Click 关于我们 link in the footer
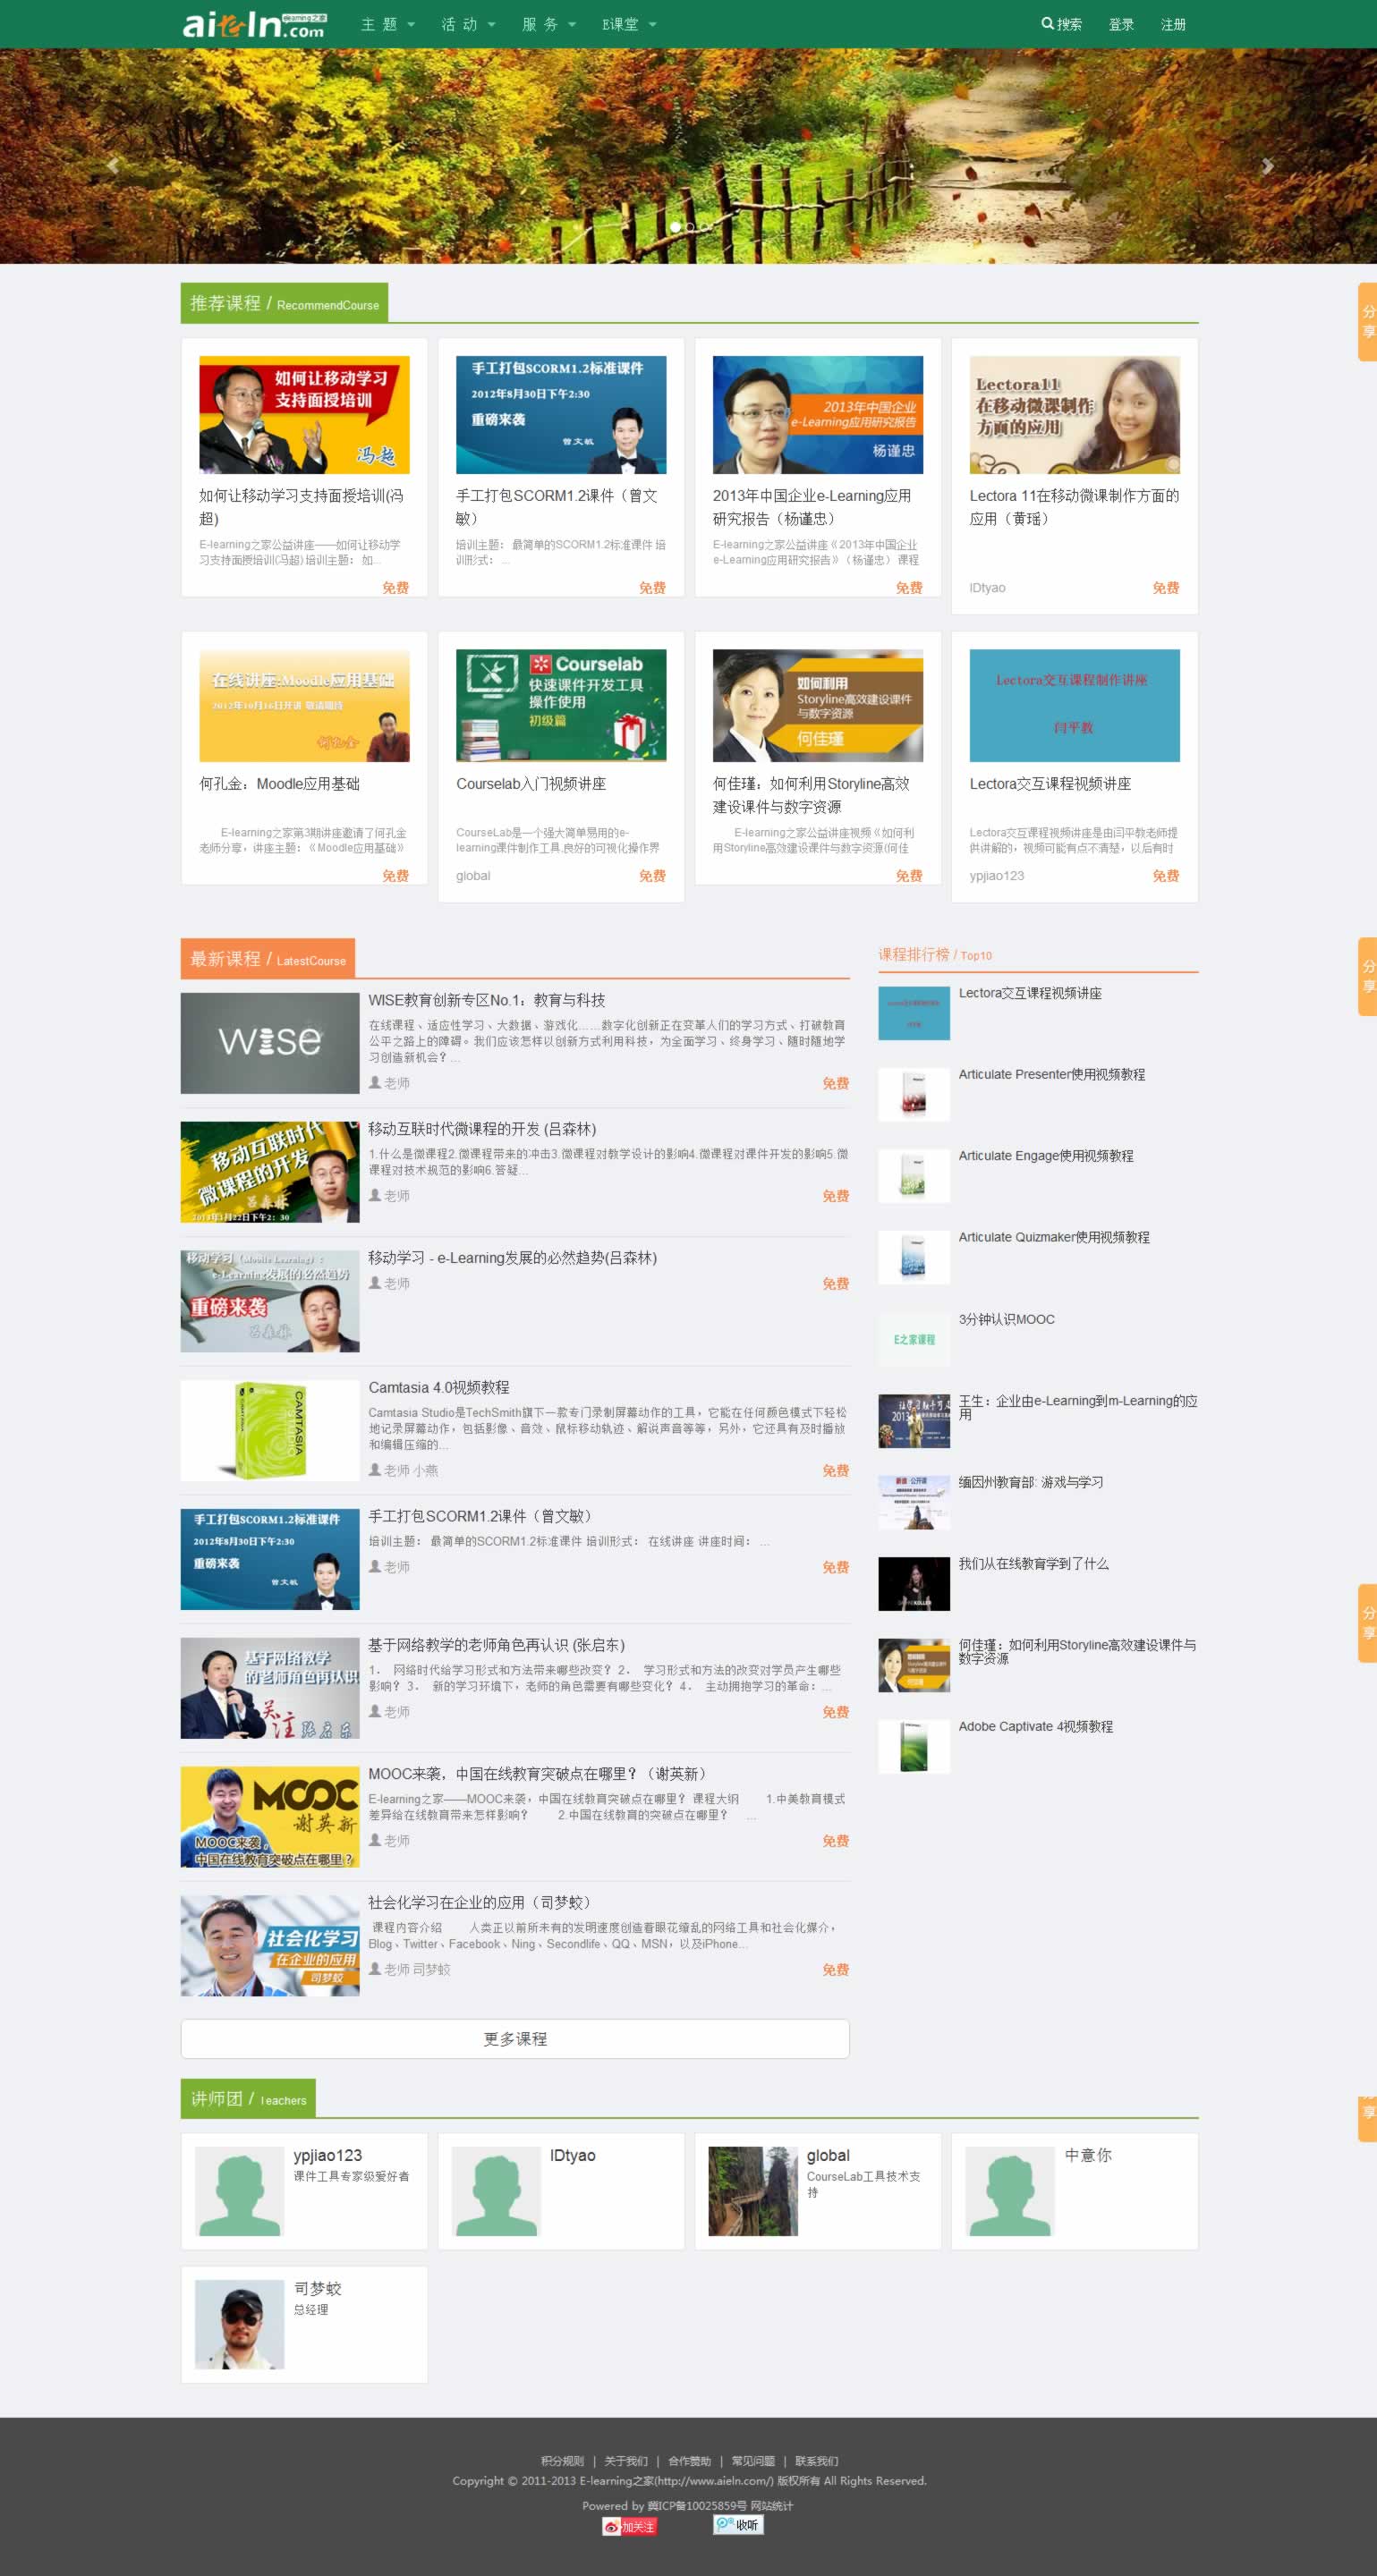The width and height of the screenshot is (1377, 2576). click(x=625, y=2461)
